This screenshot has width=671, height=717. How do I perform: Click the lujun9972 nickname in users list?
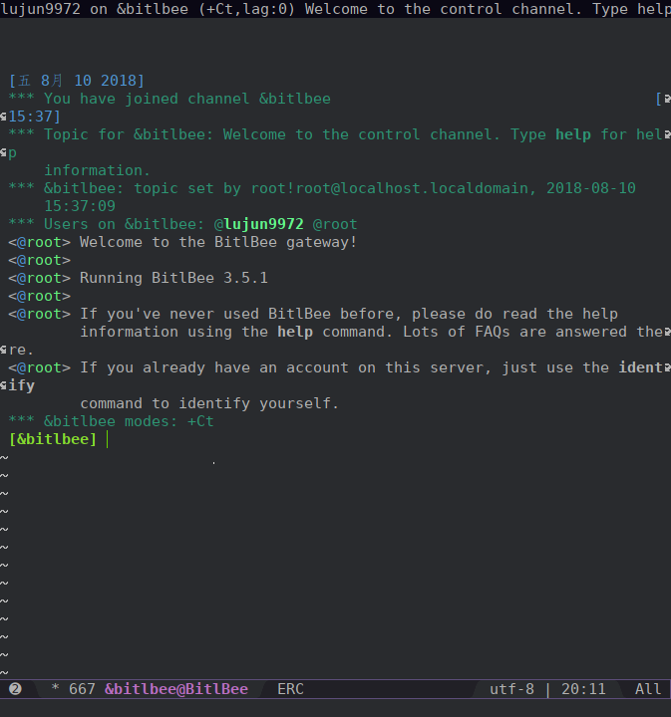point(263,224)
